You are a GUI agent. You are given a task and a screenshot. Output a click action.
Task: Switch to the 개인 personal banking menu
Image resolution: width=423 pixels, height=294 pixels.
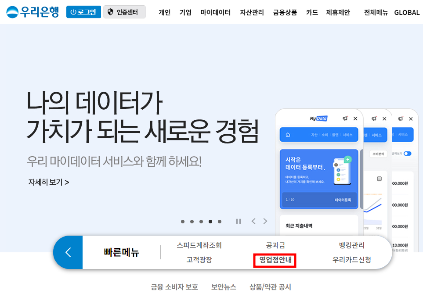pyautogui.click(x=164, y=13)
